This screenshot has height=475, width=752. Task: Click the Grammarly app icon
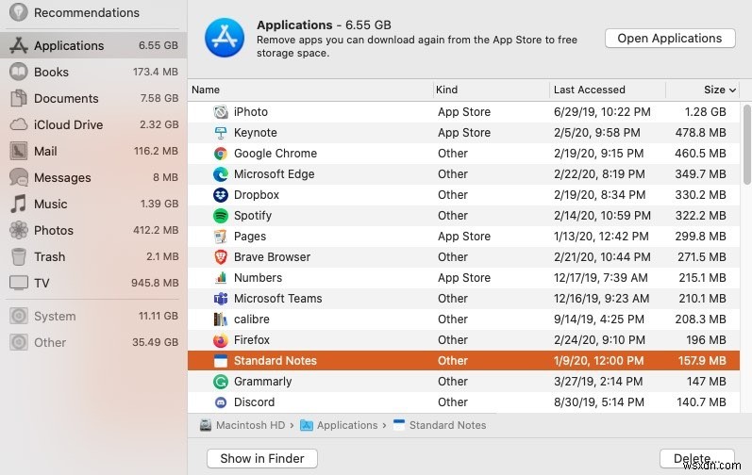[221, 382]
